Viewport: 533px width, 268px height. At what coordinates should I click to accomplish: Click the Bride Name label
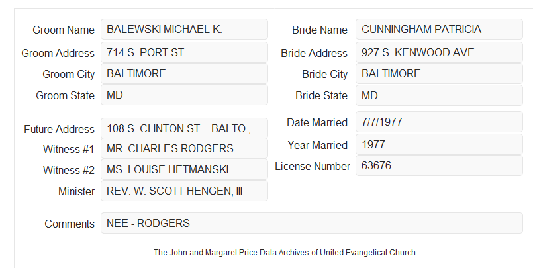point(320,30)
